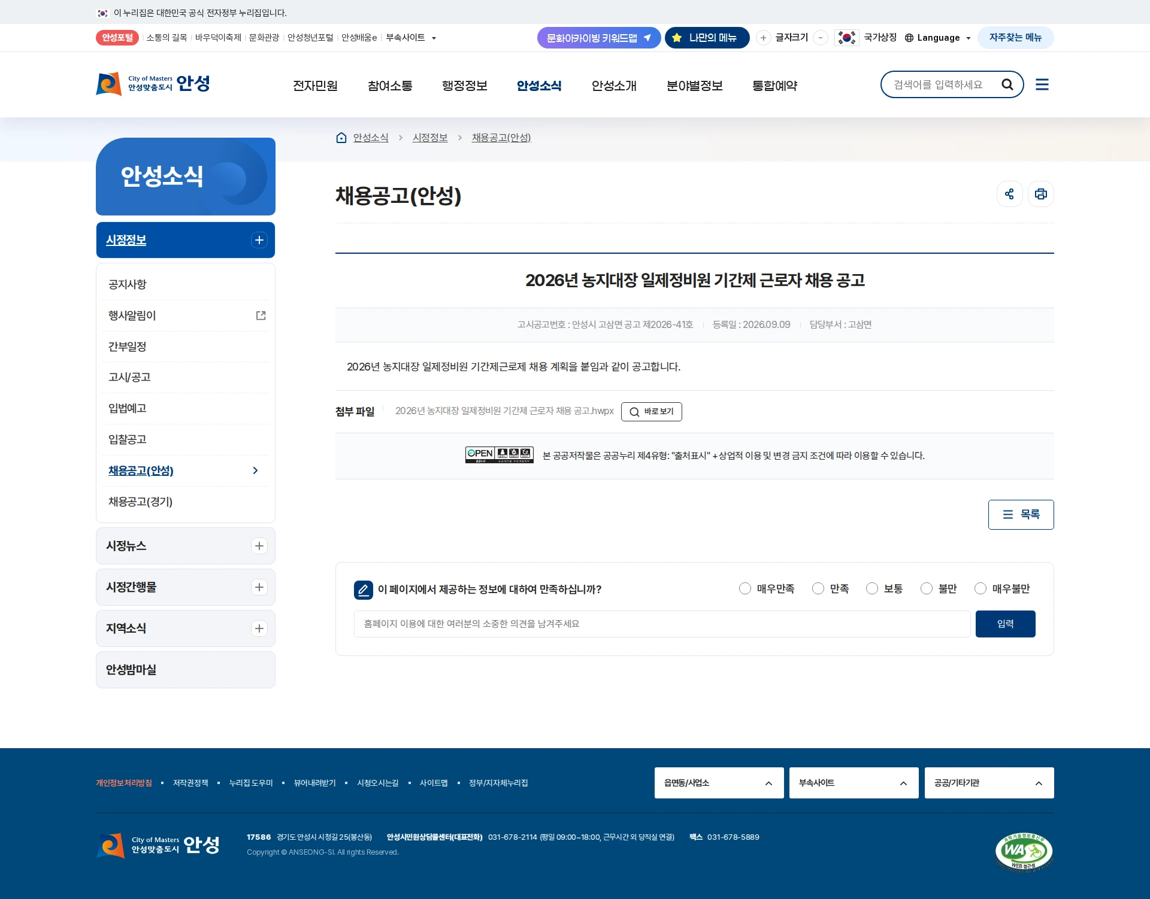Click the OPEN 공공누리 license badge
The height and width of the screenshot is (899, 1150).
500,455
